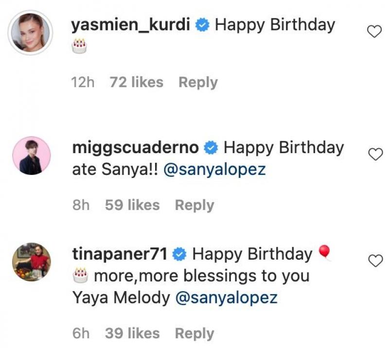Reply to tinapaner71's comment
This screenshot has height=348, width=389.
click(x=194, y=333)
